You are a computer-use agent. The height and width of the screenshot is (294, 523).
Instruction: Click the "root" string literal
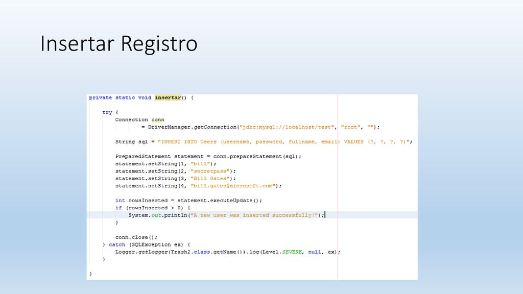click(351, 127)
